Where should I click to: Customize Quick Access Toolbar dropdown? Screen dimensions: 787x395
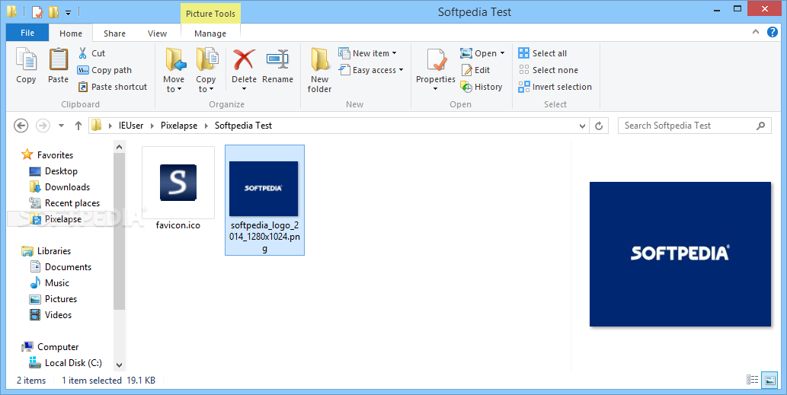[69, 12]
